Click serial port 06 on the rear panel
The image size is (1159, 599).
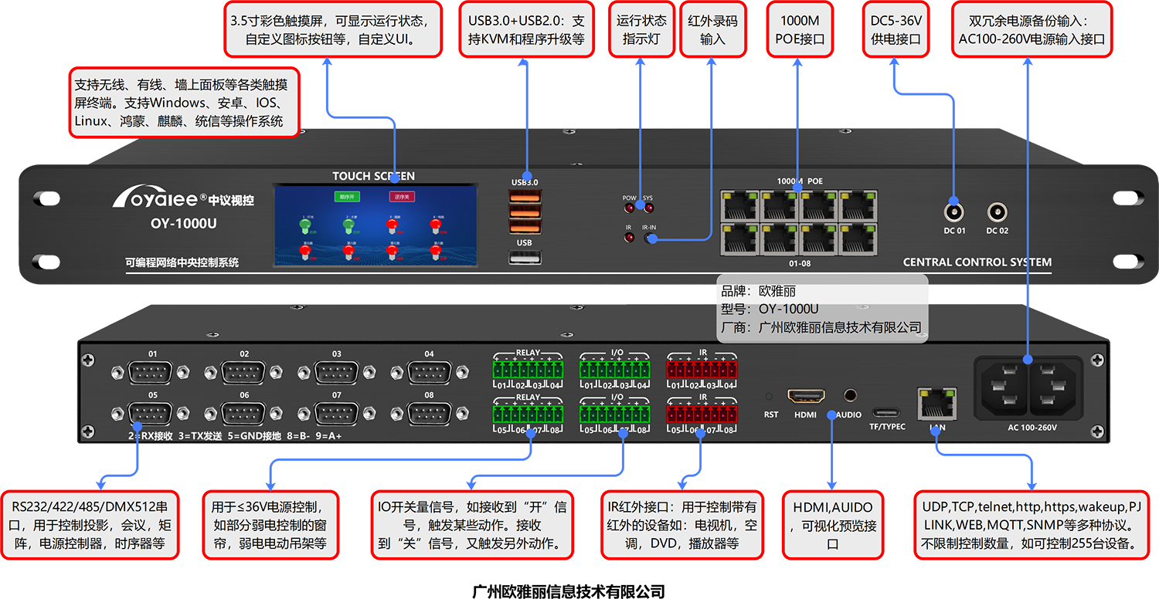244,413
